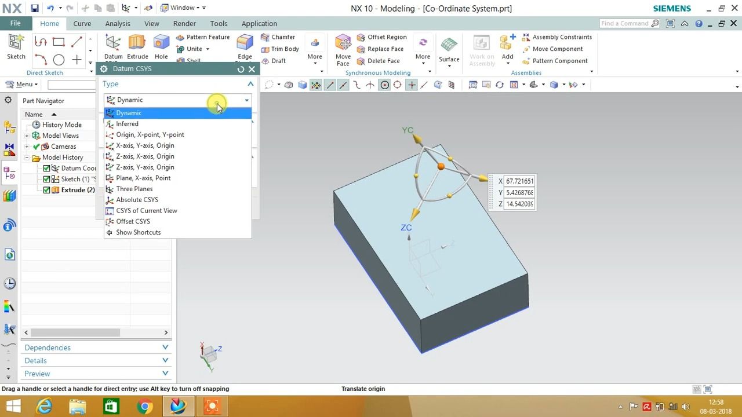Activate the Trim Body tool
The height and width of the screenshot is (417, 742).
click(284, 49)
